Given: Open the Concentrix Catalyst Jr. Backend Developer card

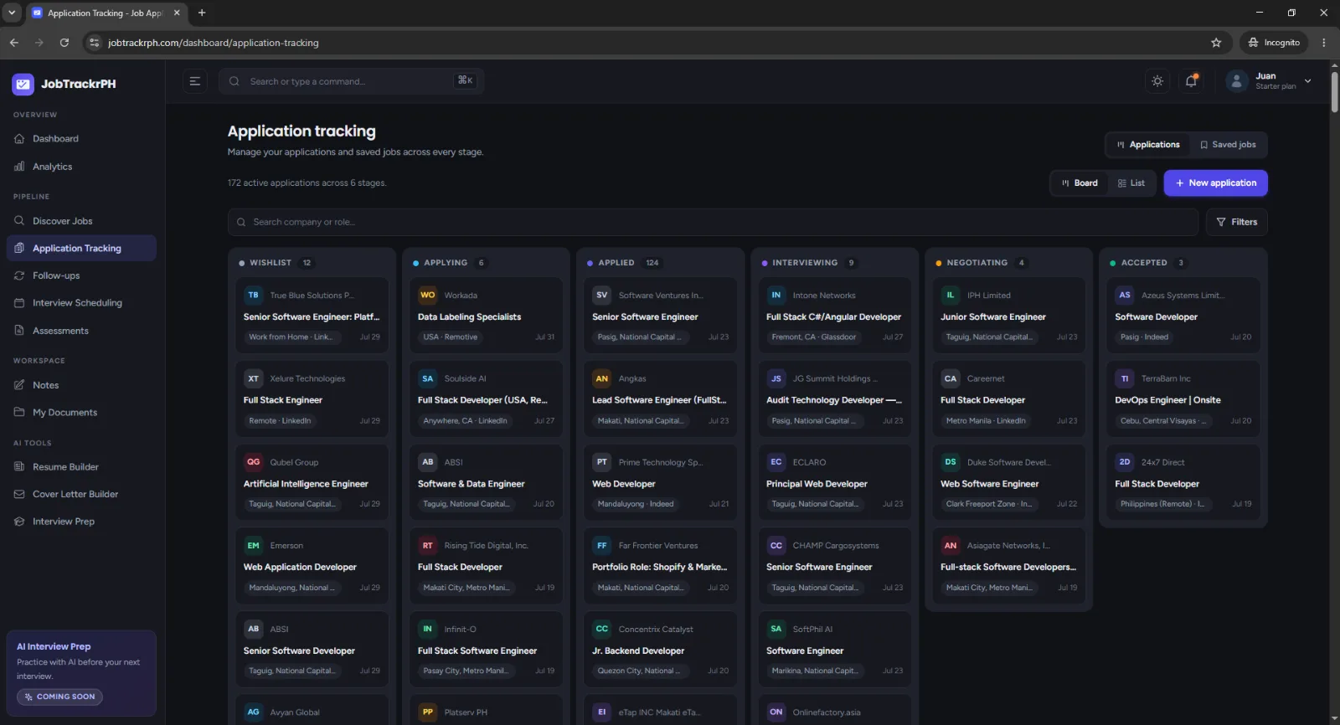Looking at the screenshot, I should point(660,650).
